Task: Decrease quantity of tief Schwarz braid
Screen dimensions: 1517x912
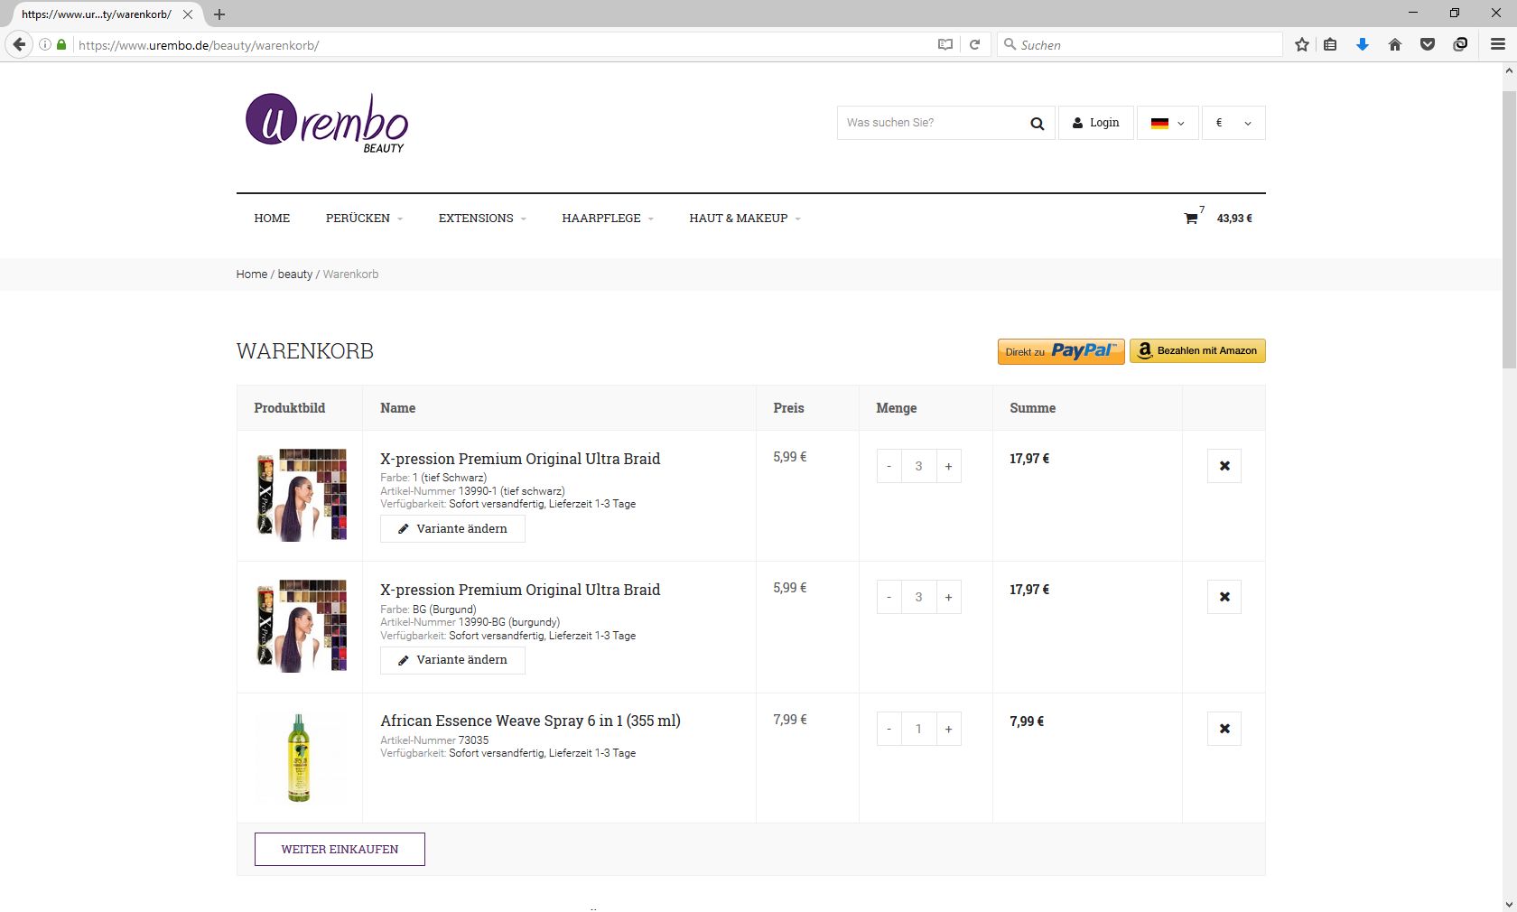Action: [x=889, y=466]
